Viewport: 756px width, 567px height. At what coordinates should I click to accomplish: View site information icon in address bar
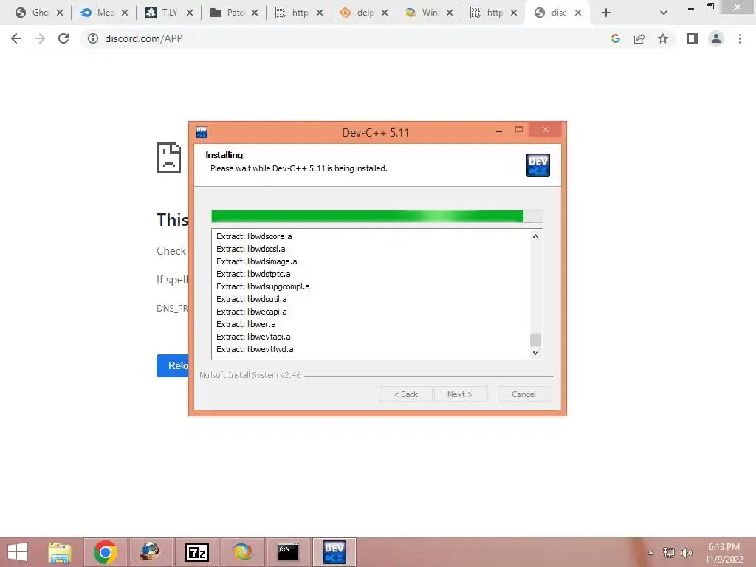(92, 38)
